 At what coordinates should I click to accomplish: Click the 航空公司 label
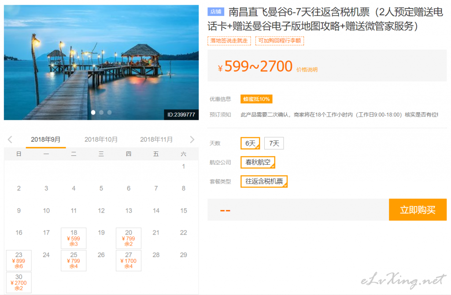tap(220, 162)
